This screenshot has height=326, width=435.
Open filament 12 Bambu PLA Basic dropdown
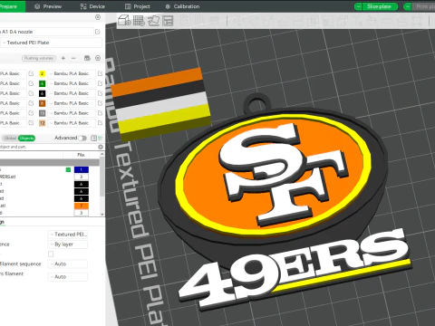[x=72, y=123]
